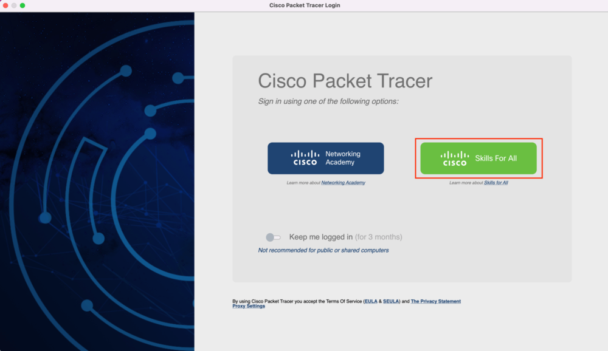
Task: Sign in with Skills For All button
Action: click(478, 158)
